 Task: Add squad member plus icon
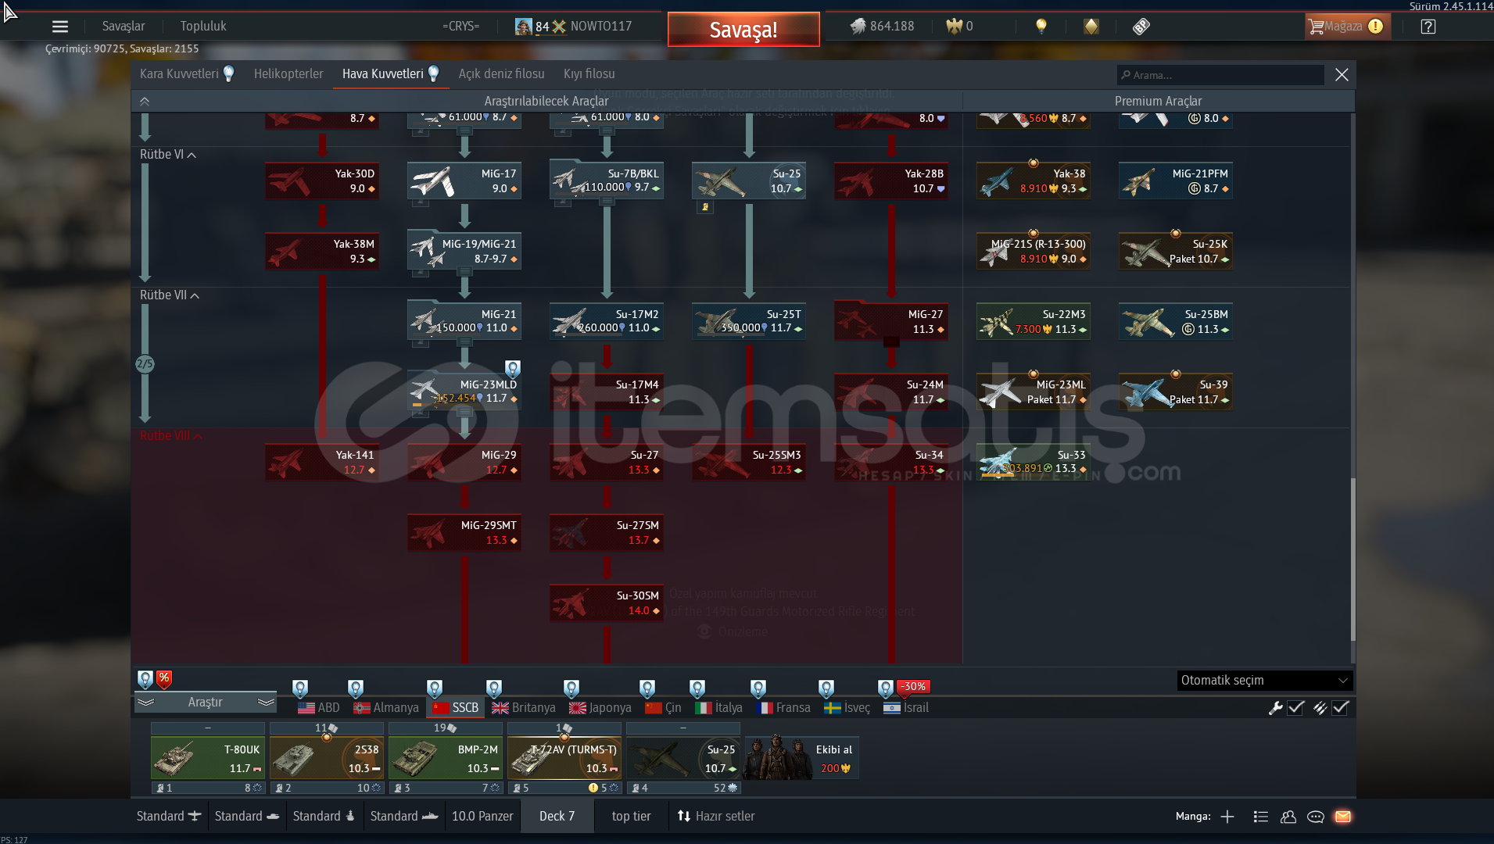(1227, 817)
